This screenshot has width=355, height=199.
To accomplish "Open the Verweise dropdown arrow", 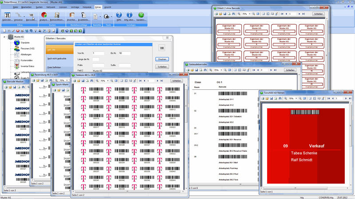I will coord(24,16).
